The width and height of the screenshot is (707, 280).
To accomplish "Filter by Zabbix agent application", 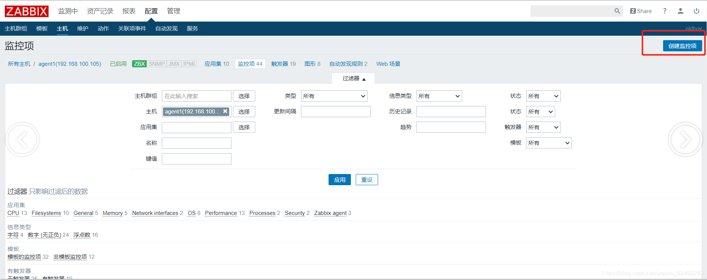I will tap(330, 213).
